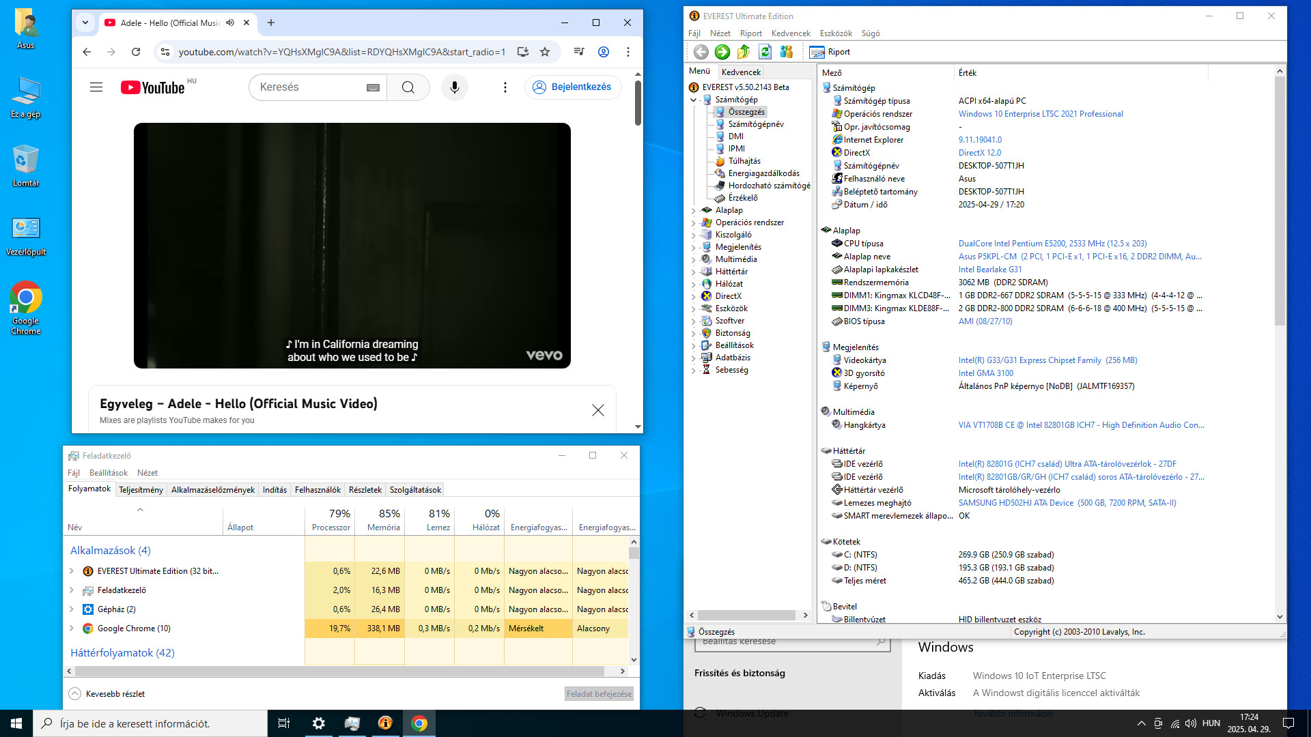Collapse the Számítógép tree node
Viewport: 1311px width, 737px height.
(694, 100)
